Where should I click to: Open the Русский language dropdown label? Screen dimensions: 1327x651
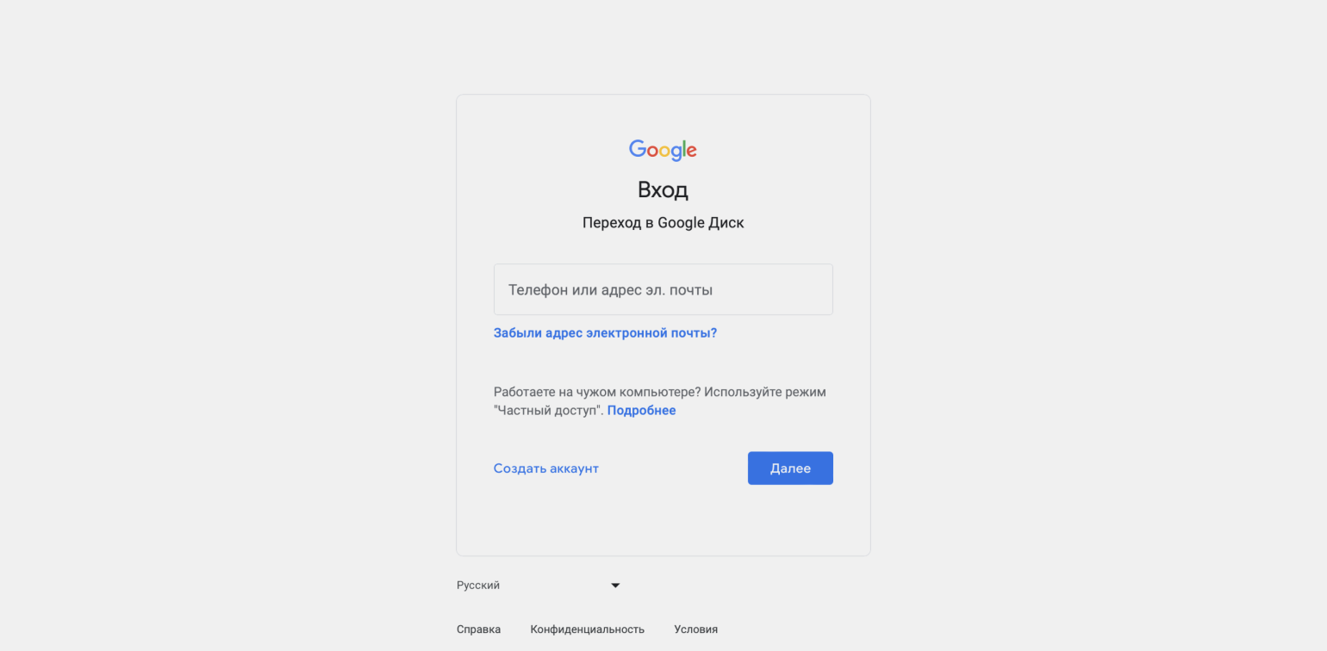click(x=478, y=586)
